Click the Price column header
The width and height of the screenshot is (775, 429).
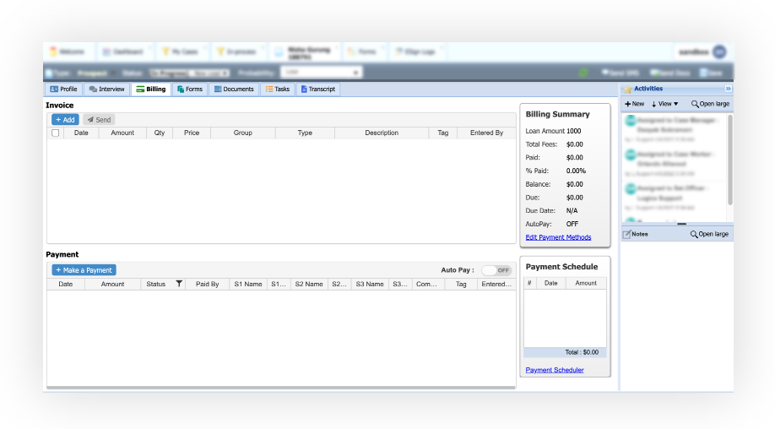tap(192, 133)
